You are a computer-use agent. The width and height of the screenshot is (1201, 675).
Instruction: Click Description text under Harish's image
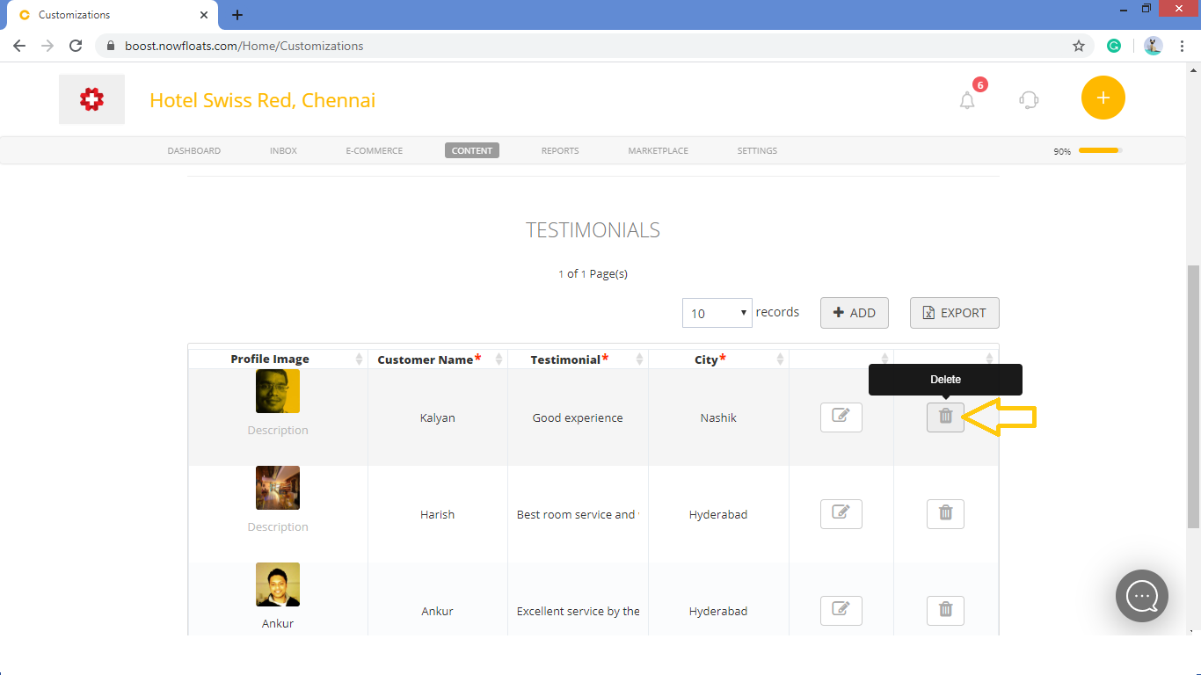(278, 526)
